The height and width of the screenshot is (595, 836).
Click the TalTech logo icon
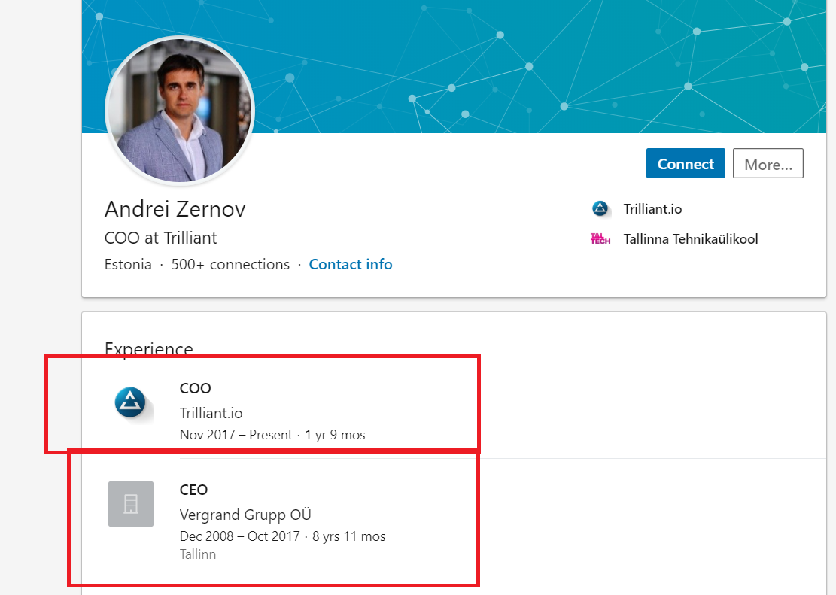point(600,238)
